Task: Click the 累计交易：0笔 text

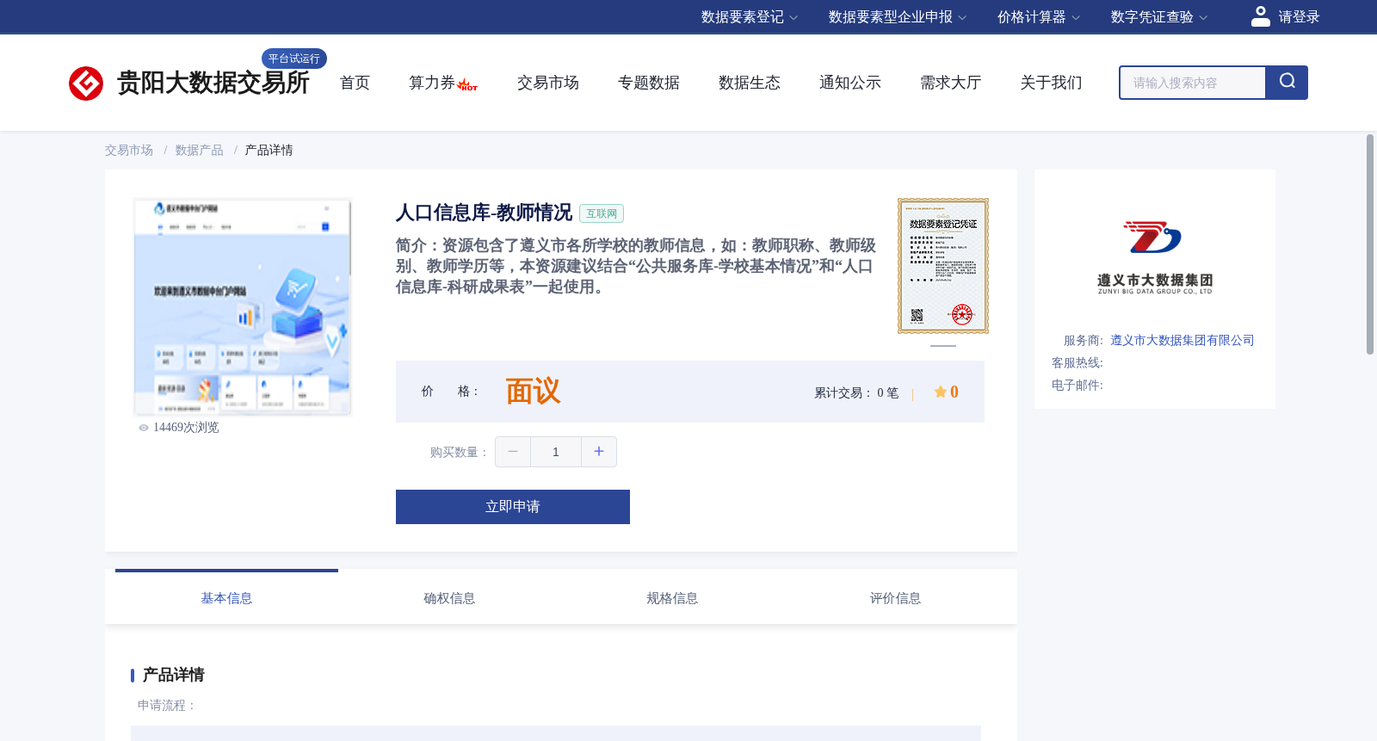Action: pyautogui.click(x=856, y=393)
